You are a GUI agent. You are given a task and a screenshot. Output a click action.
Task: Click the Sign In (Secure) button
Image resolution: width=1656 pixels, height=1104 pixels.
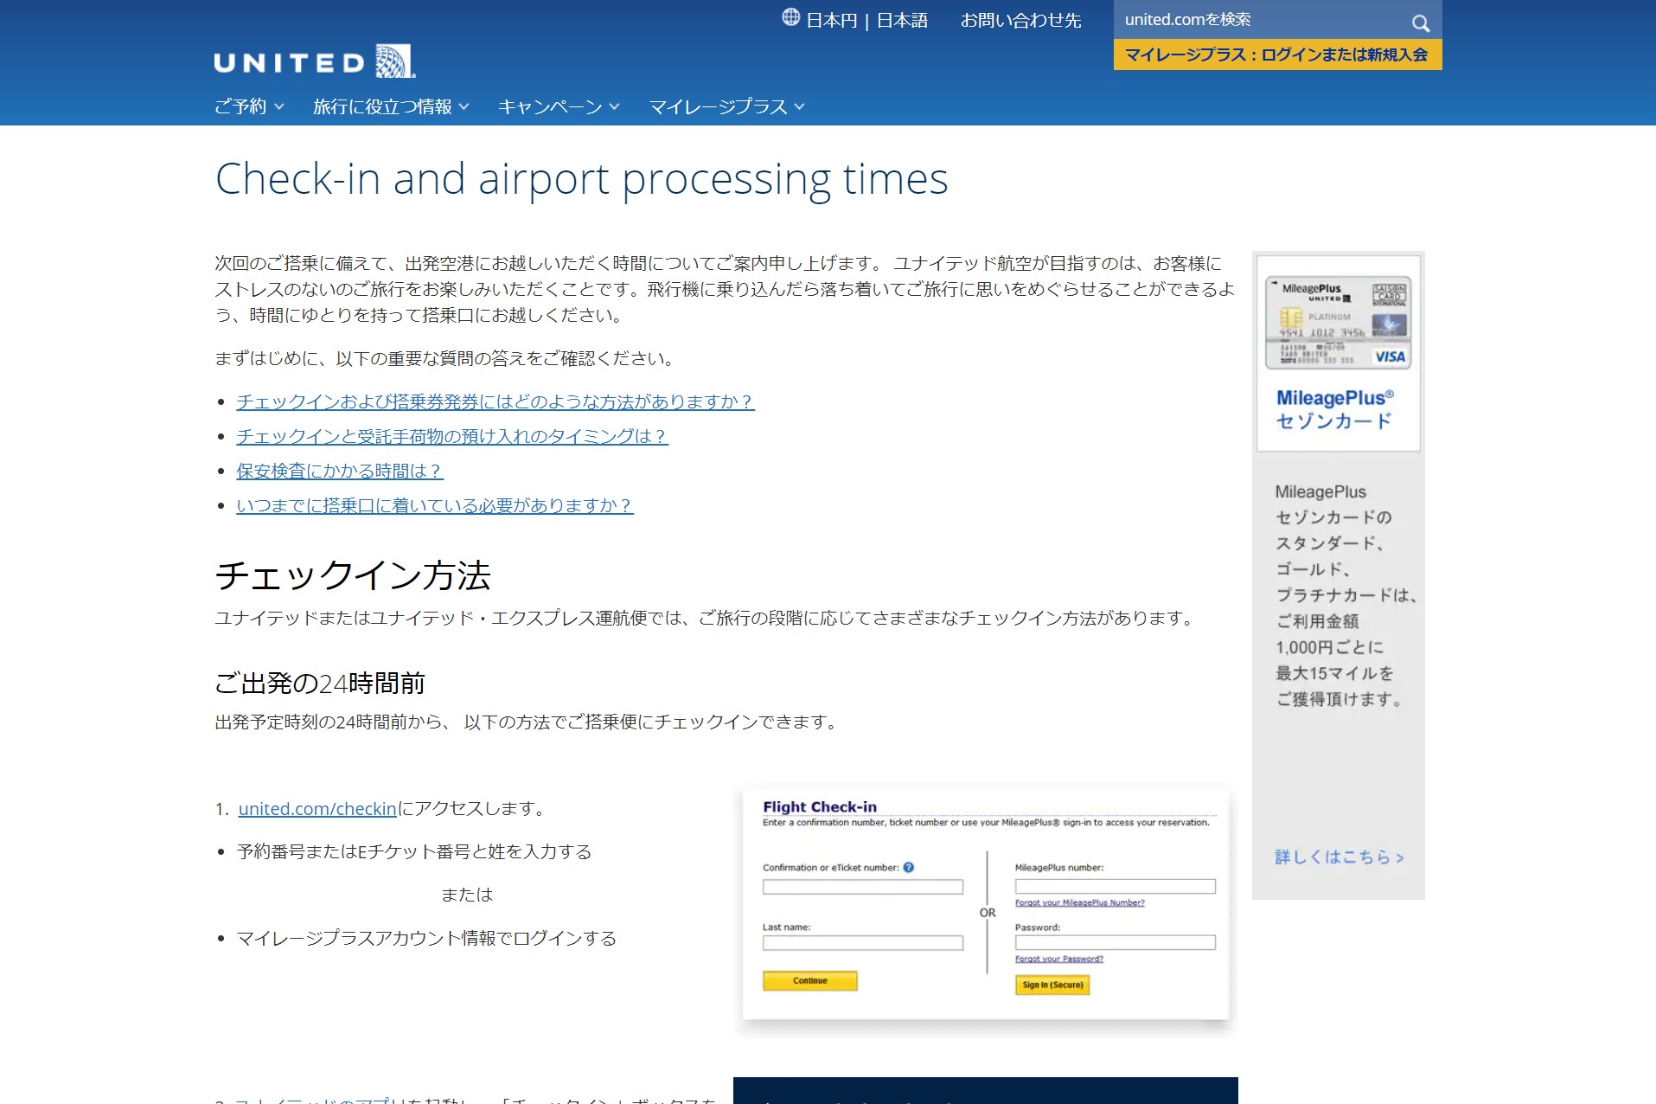pyautogui.click(x=1052, y=985)
